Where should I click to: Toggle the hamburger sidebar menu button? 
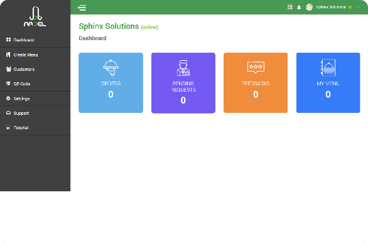pos(82,8)
